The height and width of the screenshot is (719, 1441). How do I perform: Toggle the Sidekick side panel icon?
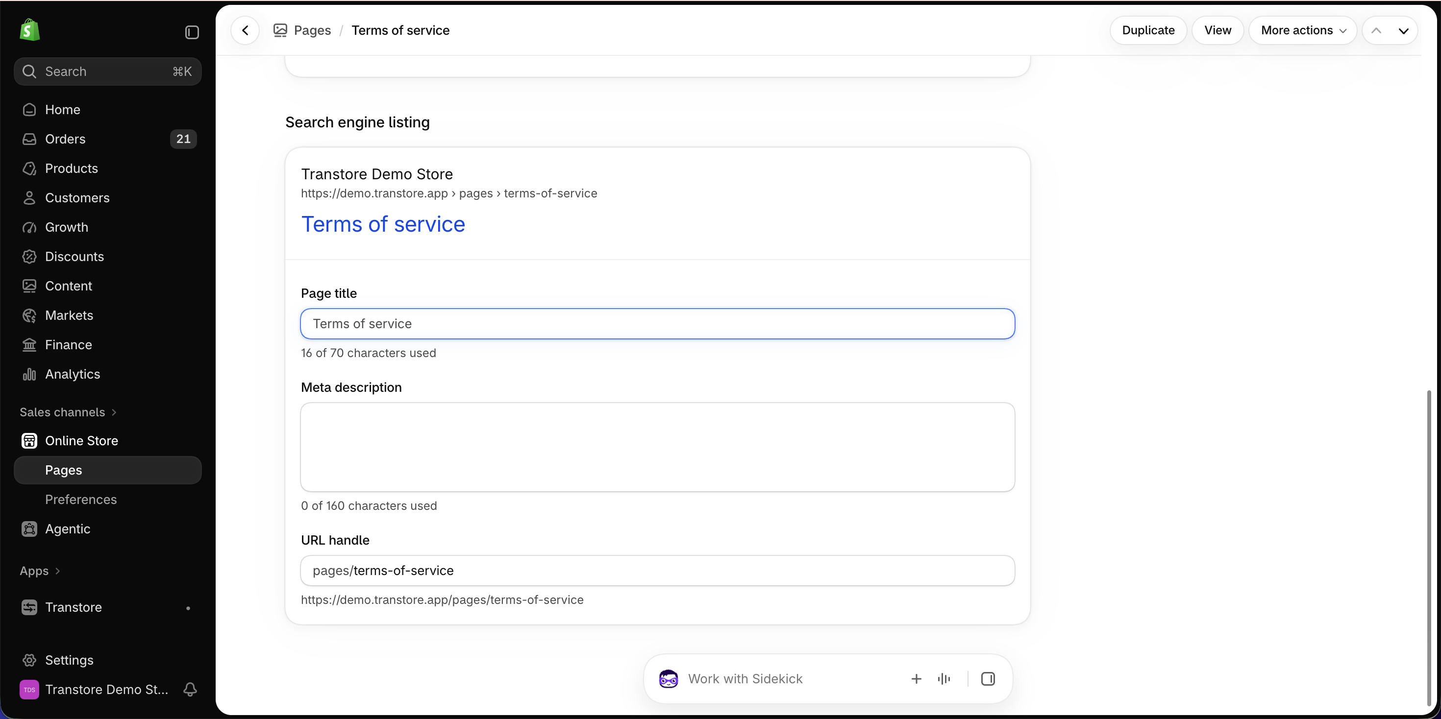pos(988,679)
